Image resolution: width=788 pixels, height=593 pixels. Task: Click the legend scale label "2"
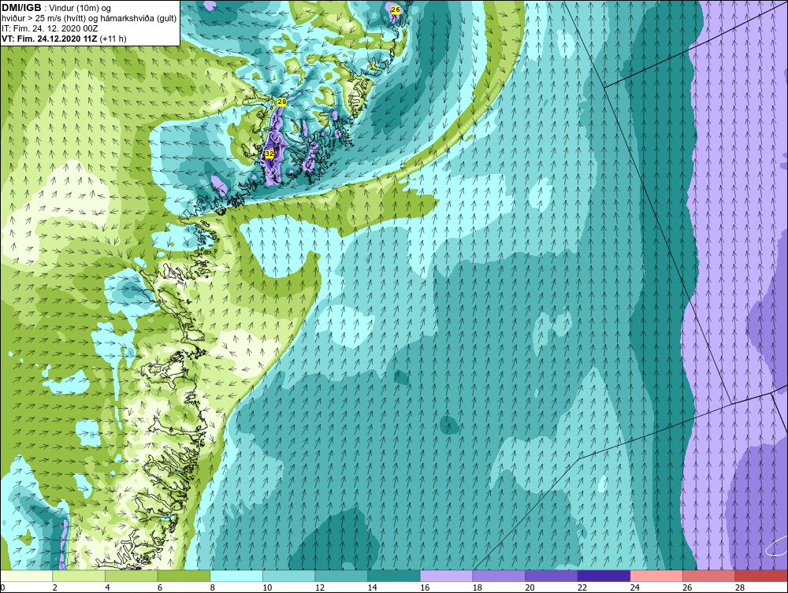point(55,588)
